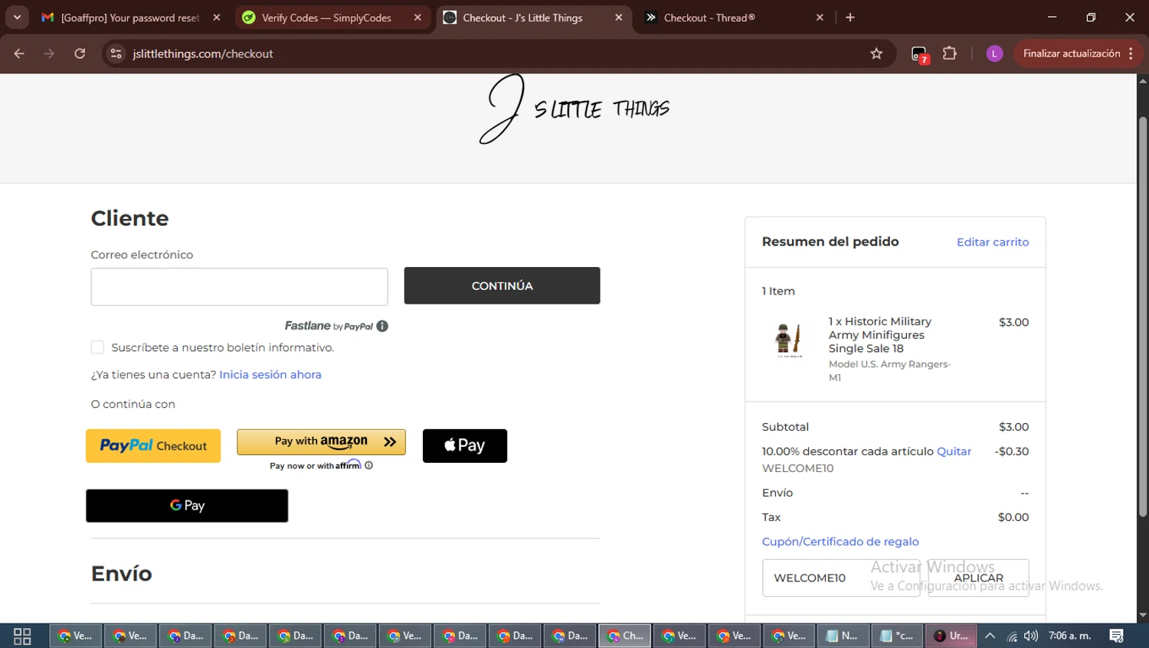Click the J's Little Things logo

pyautogui.click(x=574, y=109)
